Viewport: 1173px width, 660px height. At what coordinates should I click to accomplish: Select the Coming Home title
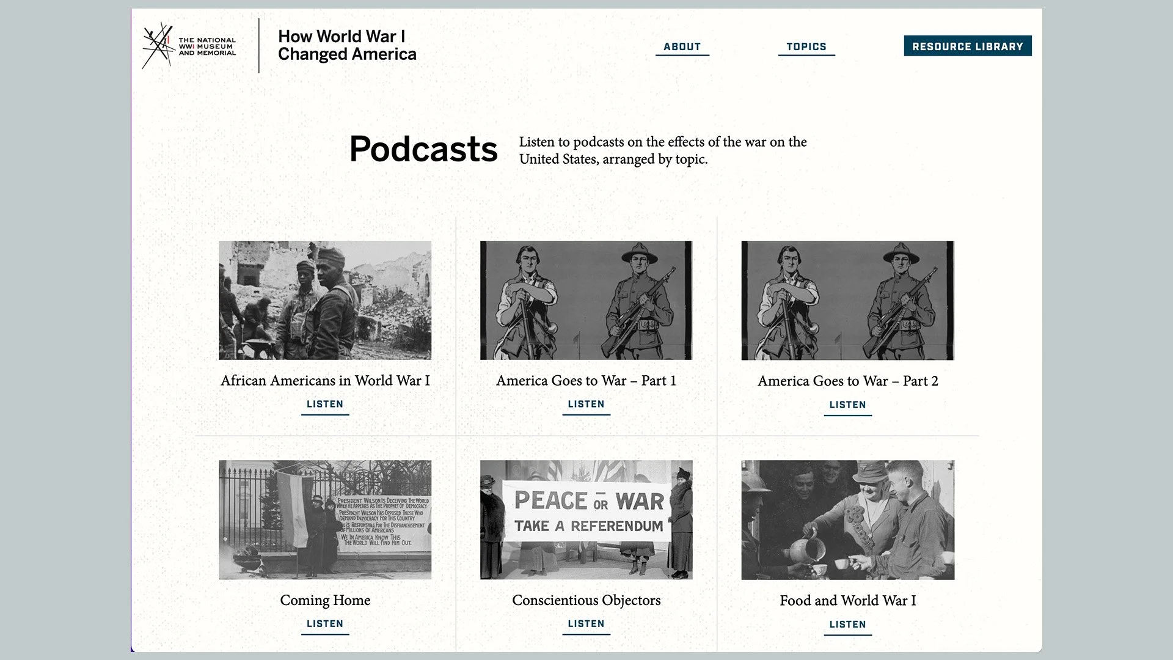click(x=325, y=600)
